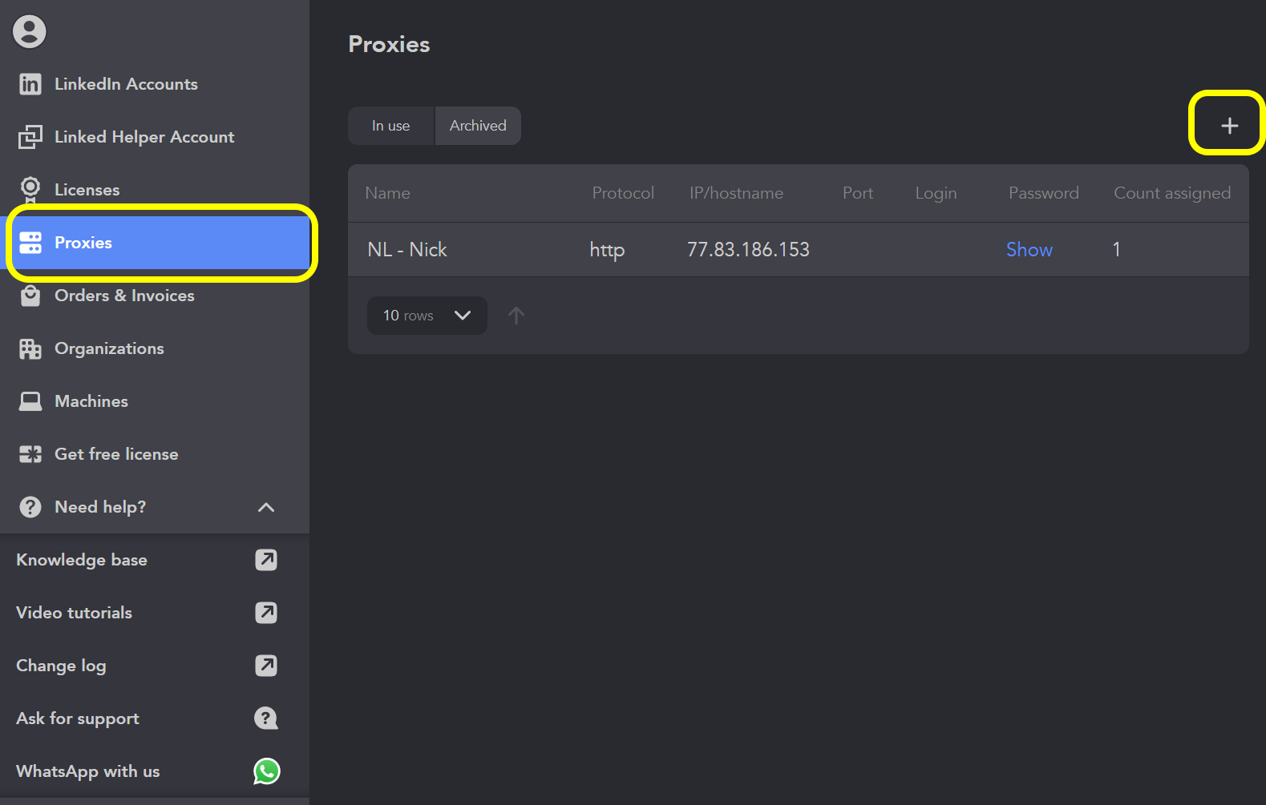Click the Ask for support question bubble icon

point(266,718)
